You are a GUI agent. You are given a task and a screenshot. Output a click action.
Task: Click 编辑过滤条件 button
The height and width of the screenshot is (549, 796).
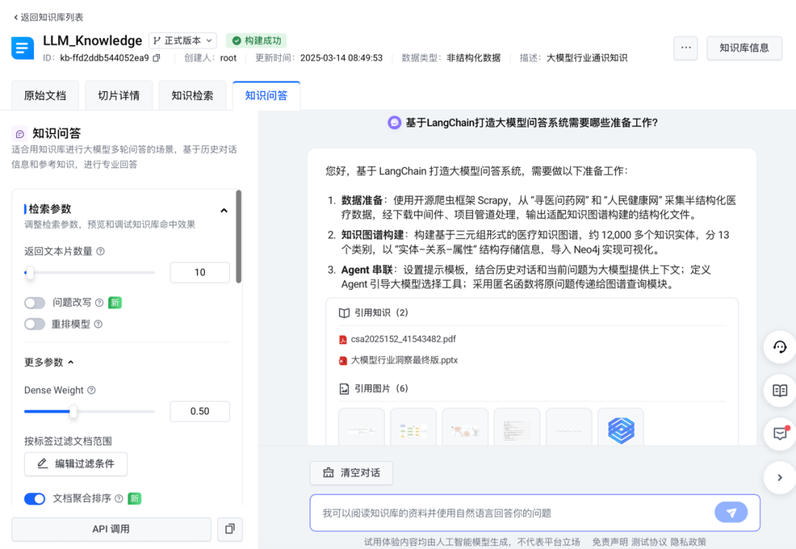(x=76, y=464)
